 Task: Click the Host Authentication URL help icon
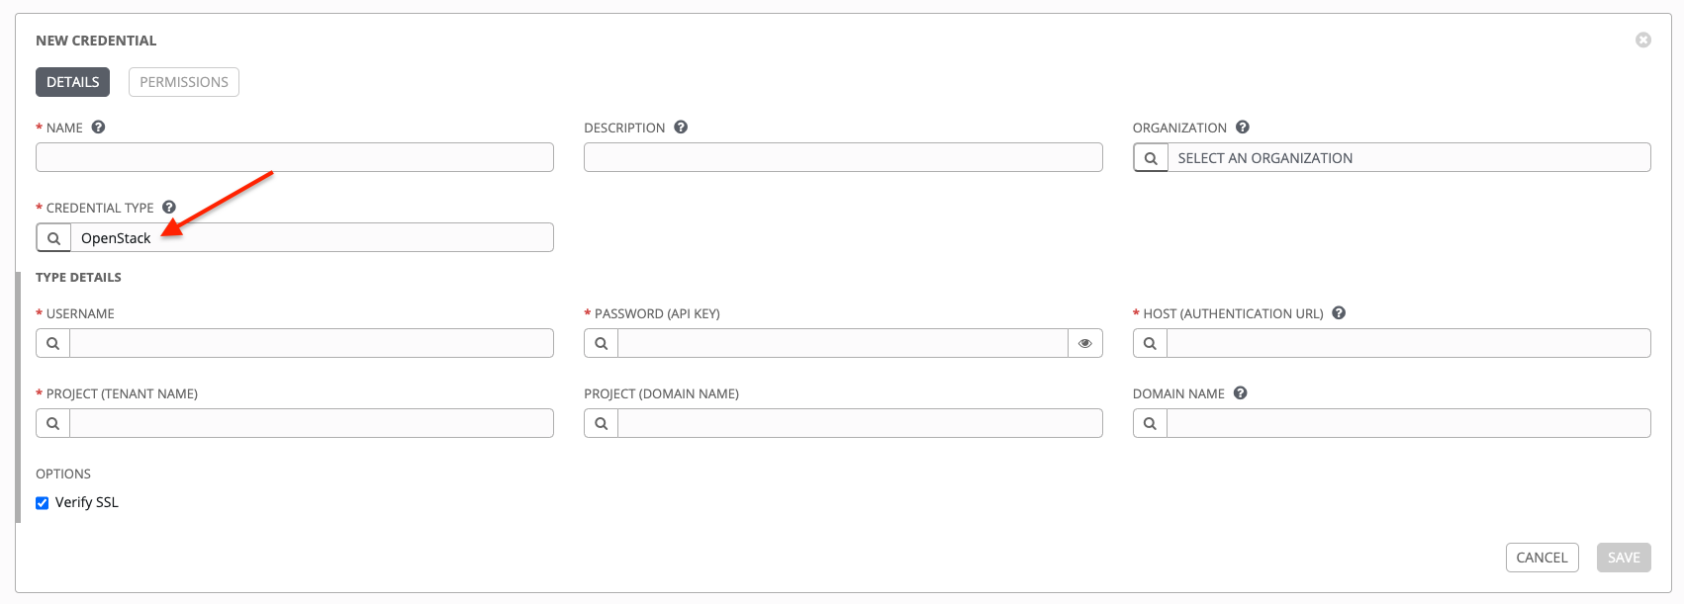coord(1339,313)
